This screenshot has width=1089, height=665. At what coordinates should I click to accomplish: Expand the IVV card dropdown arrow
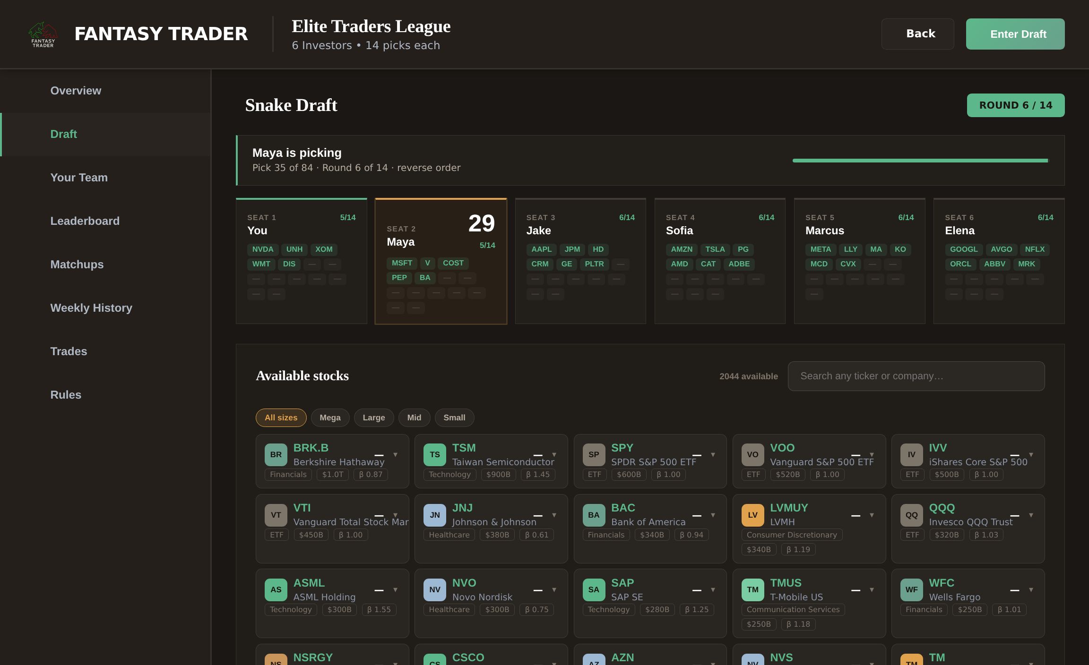pos(1031,455)
